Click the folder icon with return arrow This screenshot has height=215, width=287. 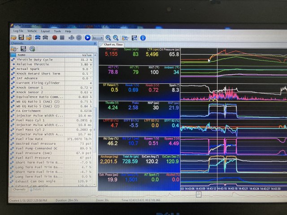point(29,38)
